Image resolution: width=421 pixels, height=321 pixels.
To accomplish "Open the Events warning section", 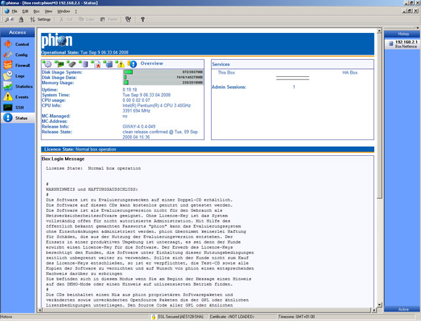I will (x=17, y=97).
